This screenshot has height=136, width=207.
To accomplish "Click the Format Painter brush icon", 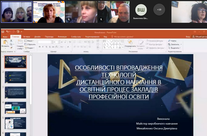I will coord(11,48).
